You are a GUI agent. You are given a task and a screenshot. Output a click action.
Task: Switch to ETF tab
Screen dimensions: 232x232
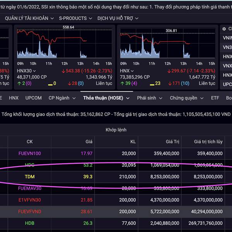[215, 98]
